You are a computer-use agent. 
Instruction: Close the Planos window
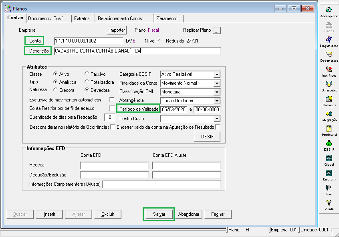(x=307, y=8)
